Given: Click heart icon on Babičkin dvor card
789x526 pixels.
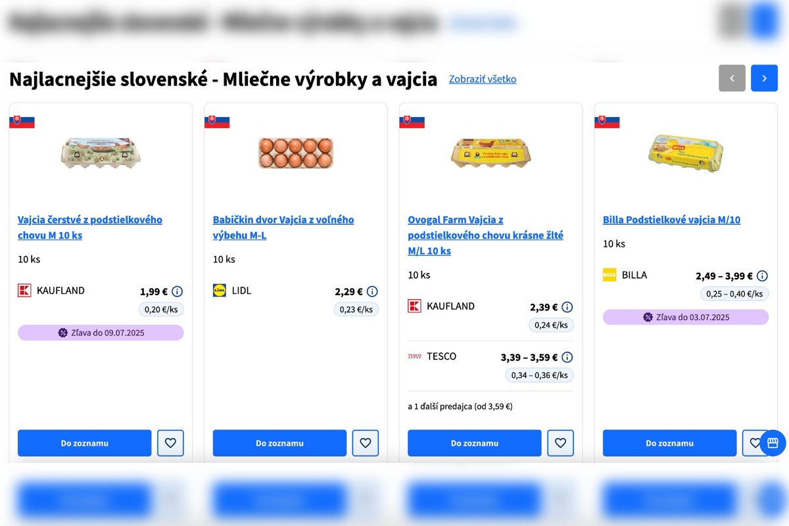Looking at the screenshot, I should pyautogui.click(x=366, y=443).
